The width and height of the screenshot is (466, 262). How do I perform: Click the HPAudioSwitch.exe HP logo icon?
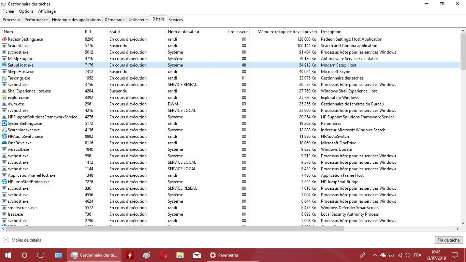(x=4, y=136)
